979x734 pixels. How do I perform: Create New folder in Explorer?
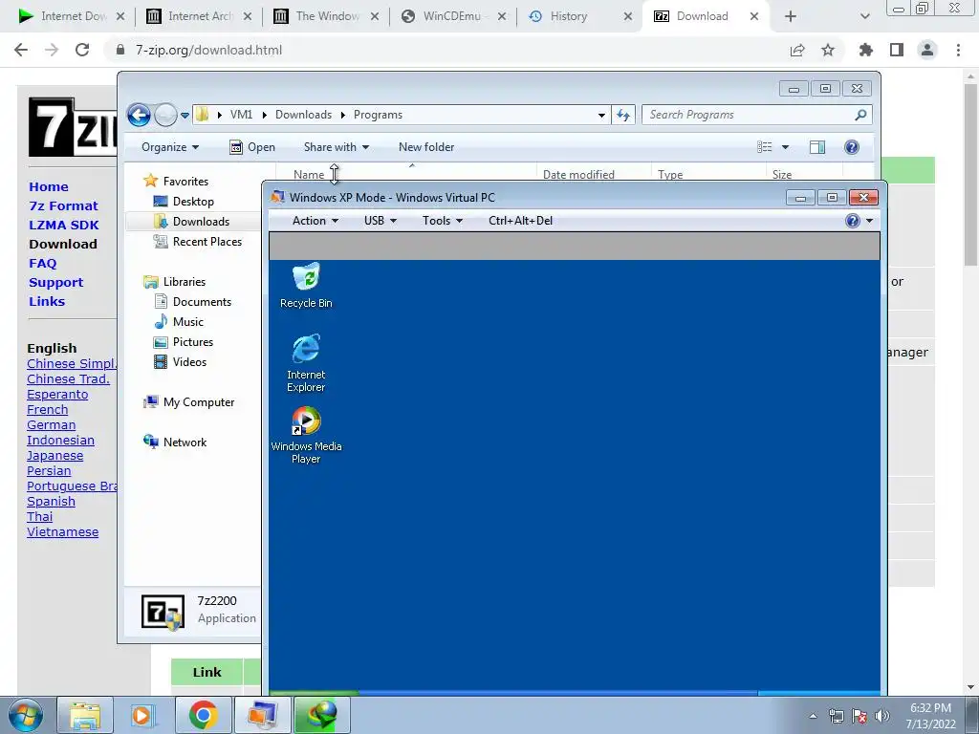[426, 147]
